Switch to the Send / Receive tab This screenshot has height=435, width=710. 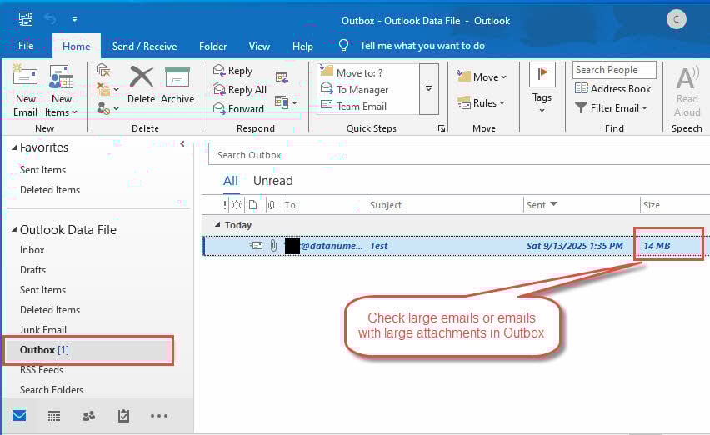pos(144,46)
